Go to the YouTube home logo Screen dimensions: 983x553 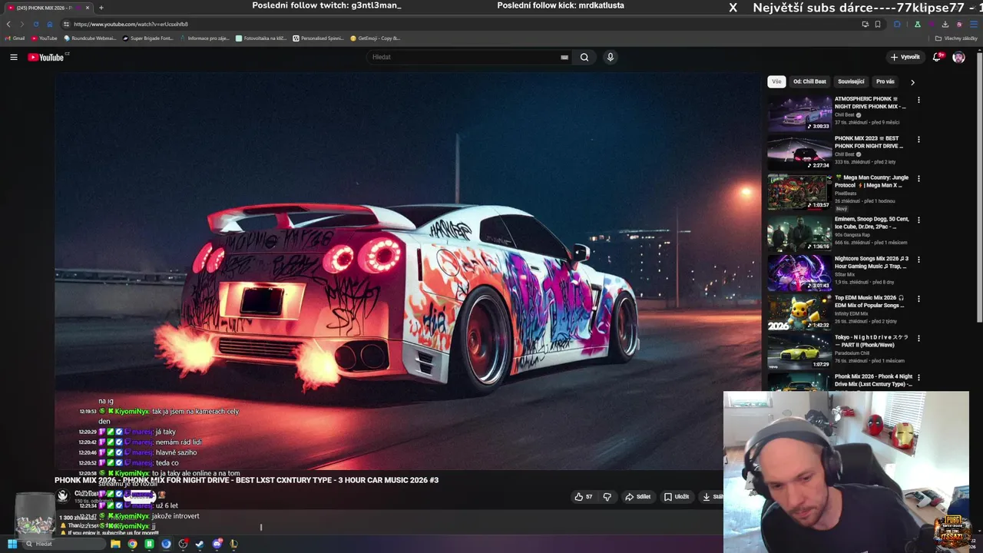click(x=46, y=57)
